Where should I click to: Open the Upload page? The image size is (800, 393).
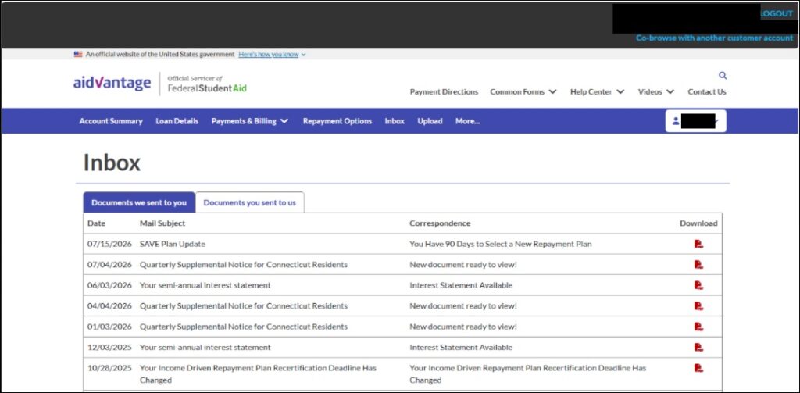click(430, 121)
